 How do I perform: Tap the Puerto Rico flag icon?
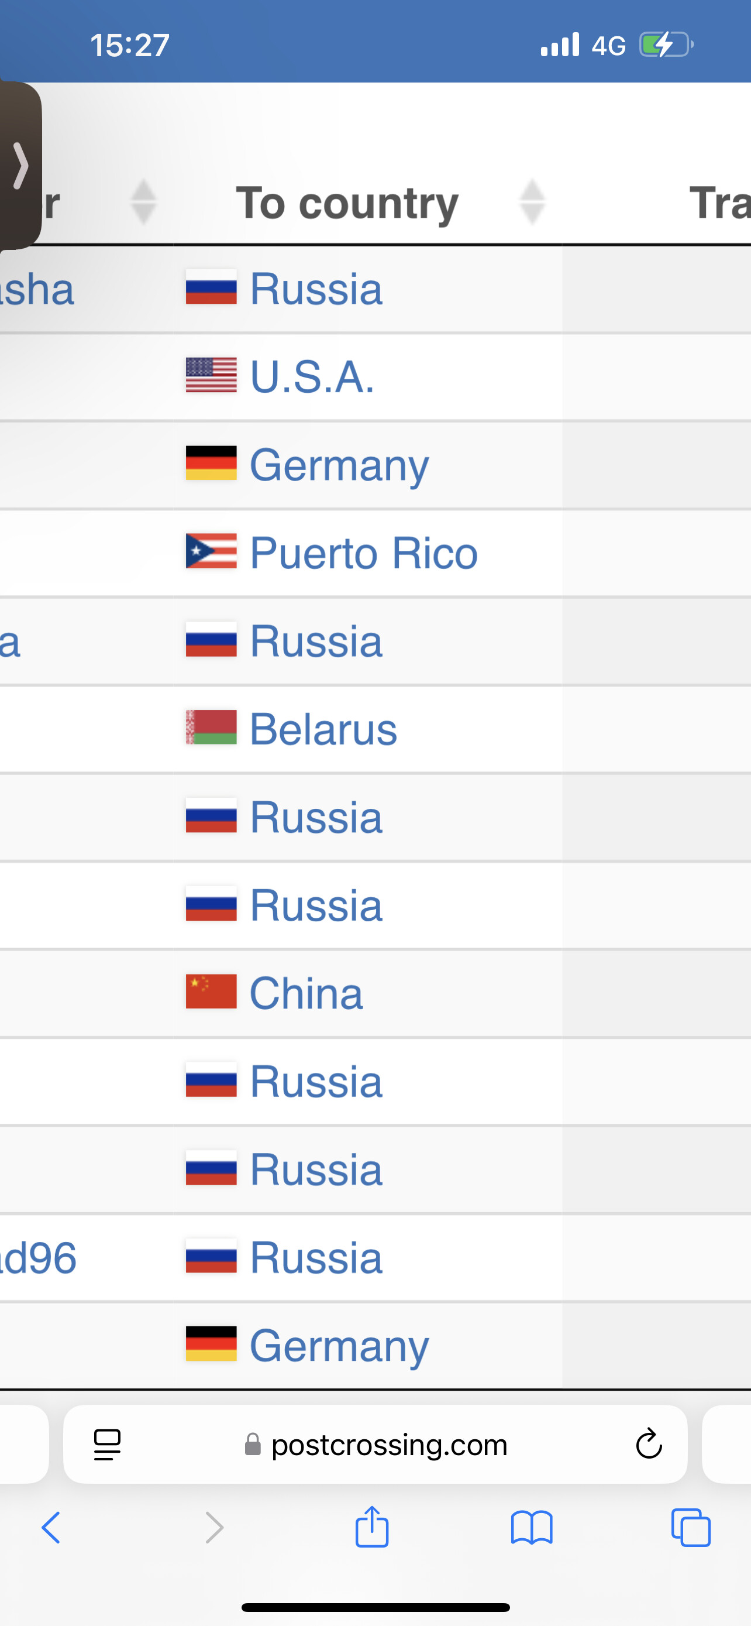(x=211, y=551)
